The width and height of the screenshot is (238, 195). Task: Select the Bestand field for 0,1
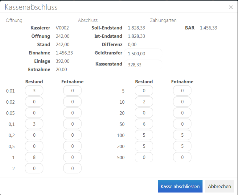click(x=34, y=124)
